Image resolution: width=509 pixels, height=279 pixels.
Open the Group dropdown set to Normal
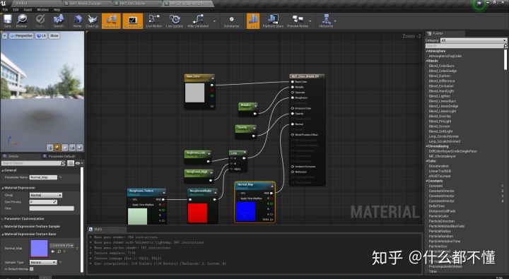(46, 195)
